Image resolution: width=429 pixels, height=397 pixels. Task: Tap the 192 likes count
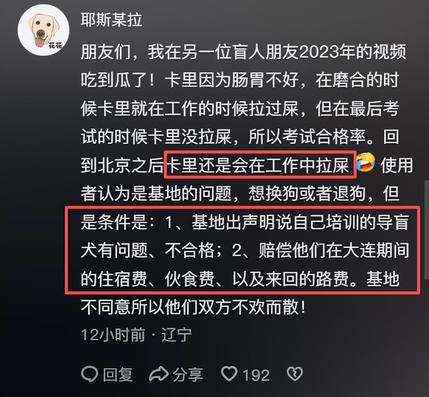coord(256,375)
